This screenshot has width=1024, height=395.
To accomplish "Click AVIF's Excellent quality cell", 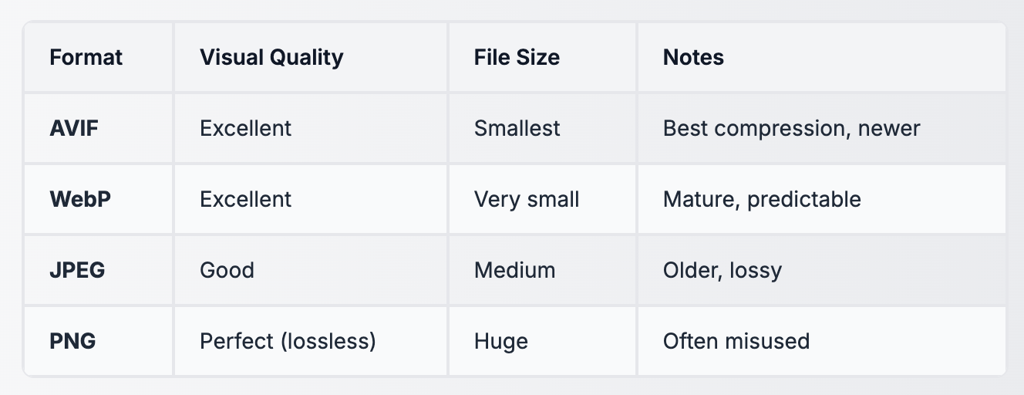I will 245,128.
